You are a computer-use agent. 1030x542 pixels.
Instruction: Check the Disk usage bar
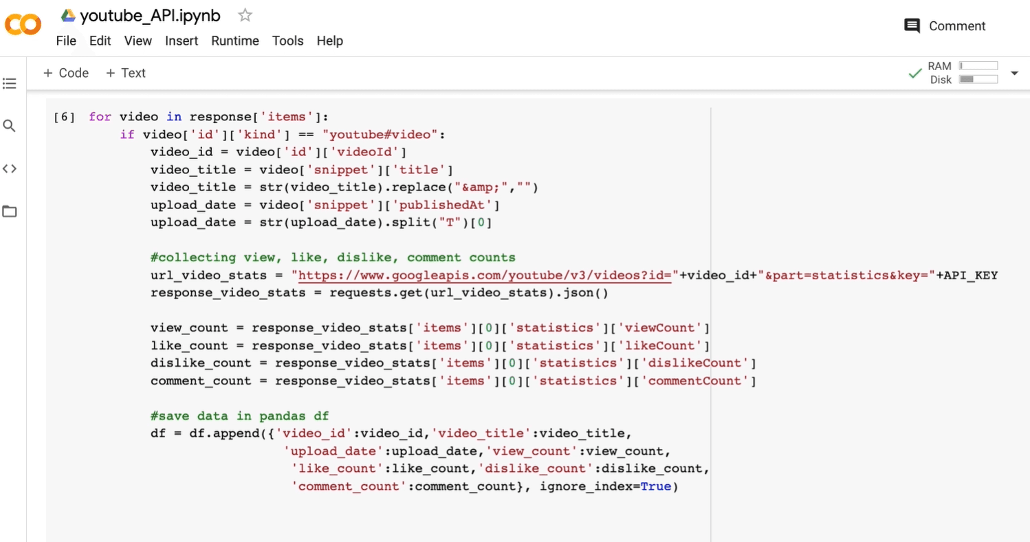(977, 79)
